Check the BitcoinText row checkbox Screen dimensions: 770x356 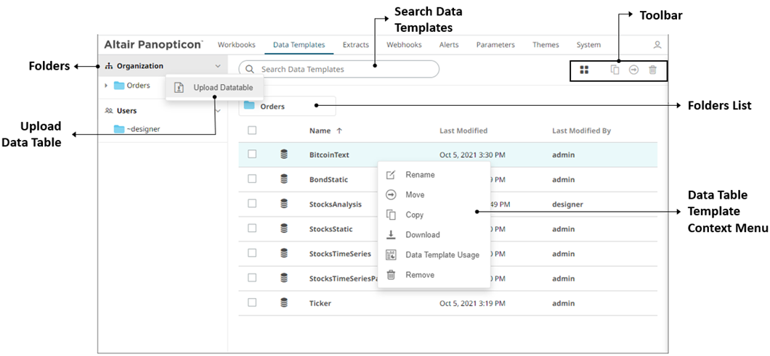252,154
